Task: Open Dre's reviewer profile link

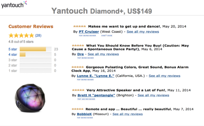Action: pos(81,54)
